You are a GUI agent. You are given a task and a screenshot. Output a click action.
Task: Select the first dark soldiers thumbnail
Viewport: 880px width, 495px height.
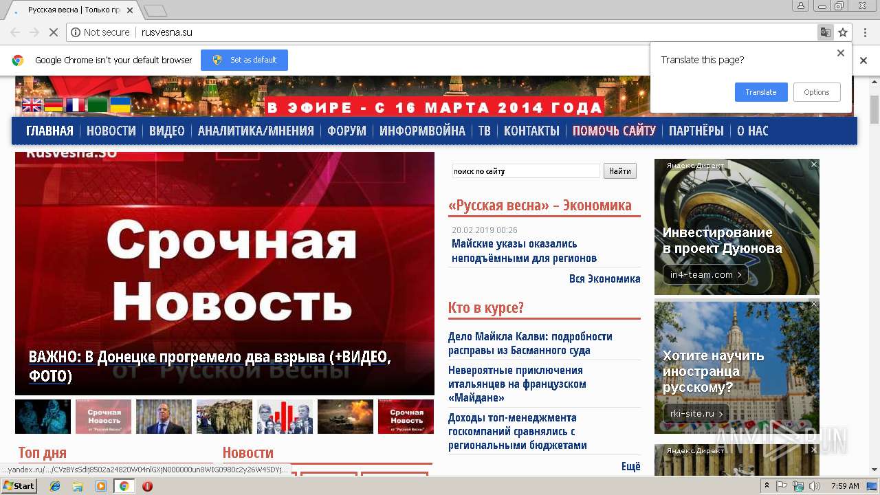click(x=43, y=417)
